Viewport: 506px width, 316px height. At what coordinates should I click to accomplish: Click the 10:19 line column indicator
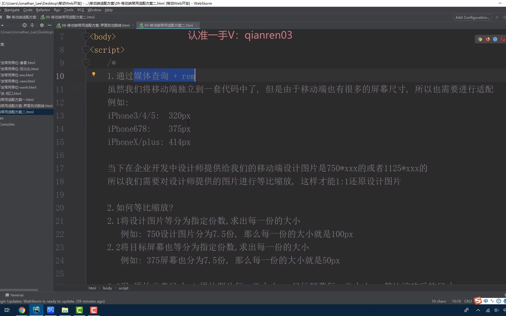[456, 301]
